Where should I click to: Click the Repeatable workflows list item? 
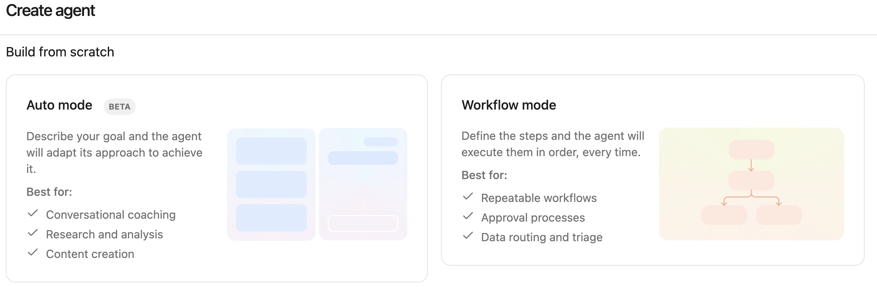(539, 197)
